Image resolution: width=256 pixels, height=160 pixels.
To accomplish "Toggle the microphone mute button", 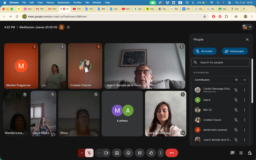I will [89, 153].
